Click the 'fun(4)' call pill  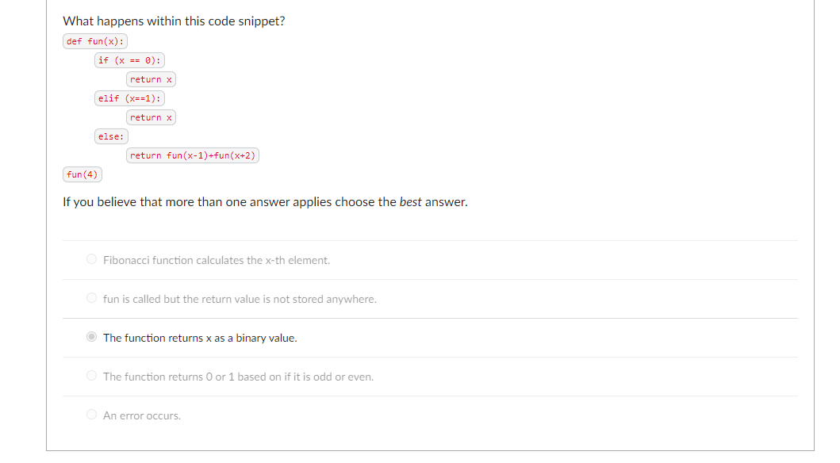tap(82, 174)
